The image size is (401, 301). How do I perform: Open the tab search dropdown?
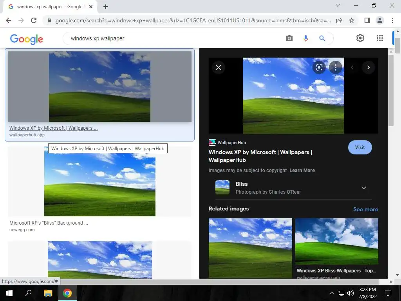point(338,5)
